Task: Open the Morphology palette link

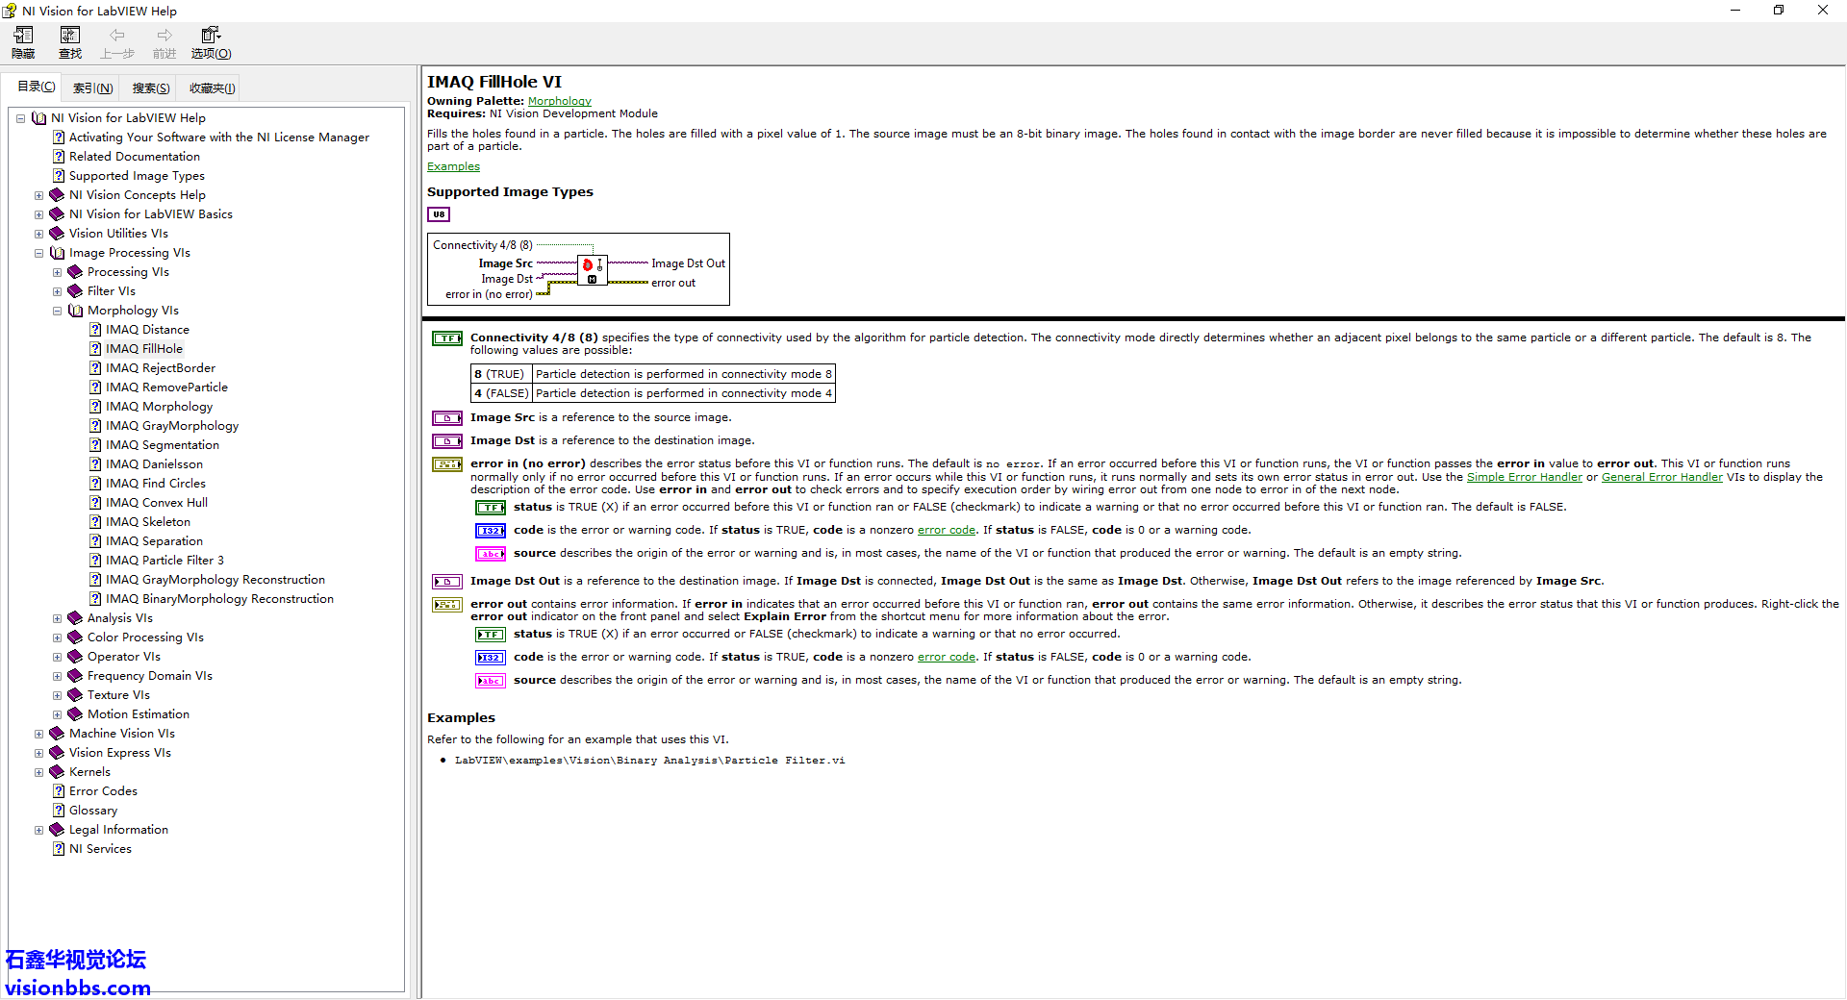Action: 559,101
